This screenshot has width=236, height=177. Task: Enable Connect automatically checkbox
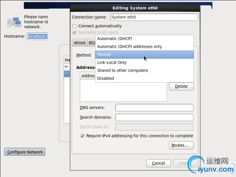75,26
